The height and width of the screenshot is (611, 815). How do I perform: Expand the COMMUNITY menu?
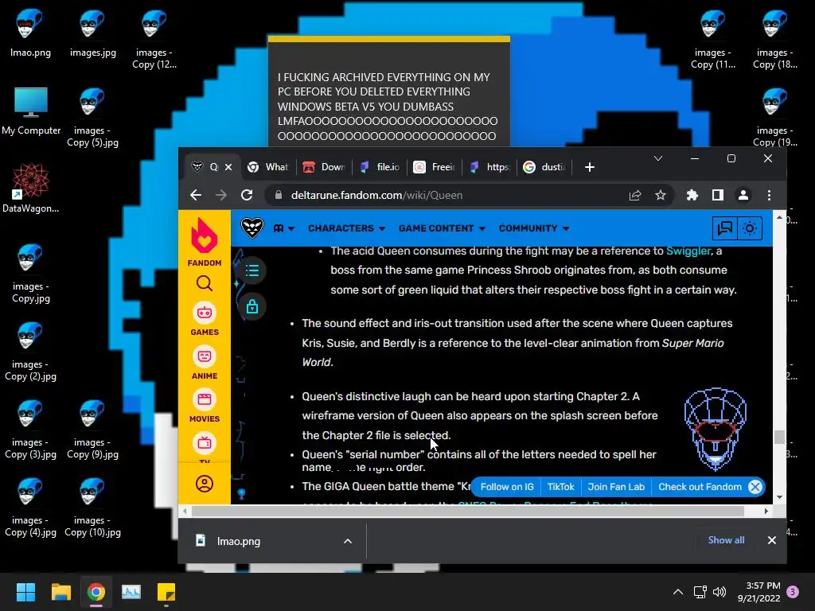[534, 228]
